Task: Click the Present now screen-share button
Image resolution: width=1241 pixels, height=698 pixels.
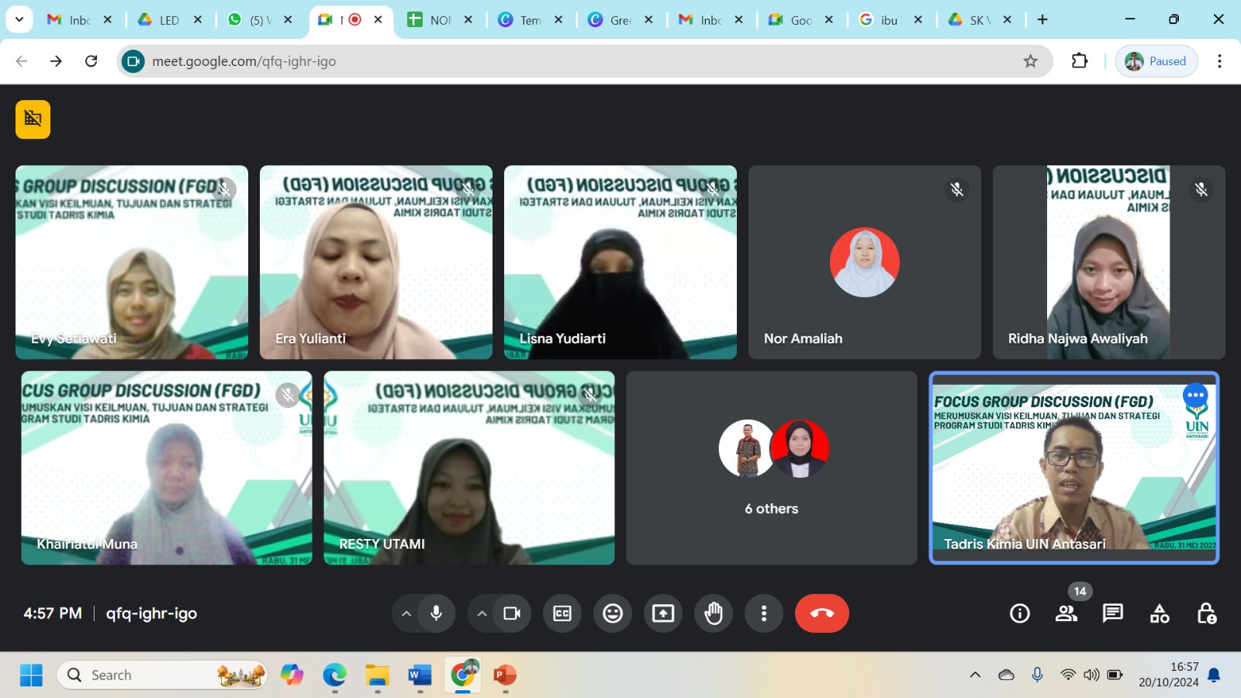Action: [663, 613]
